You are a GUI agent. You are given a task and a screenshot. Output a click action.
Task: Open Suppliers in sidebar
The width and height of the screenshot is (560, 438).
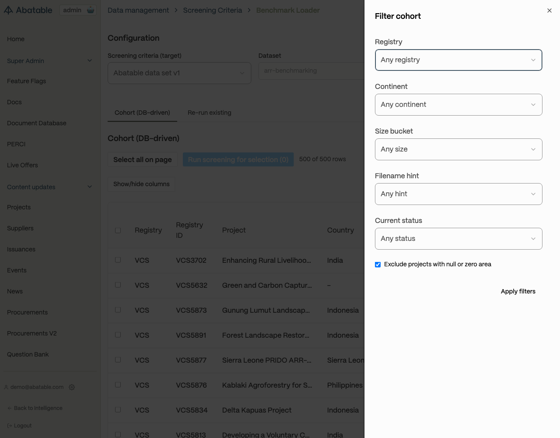pos(20,228)
